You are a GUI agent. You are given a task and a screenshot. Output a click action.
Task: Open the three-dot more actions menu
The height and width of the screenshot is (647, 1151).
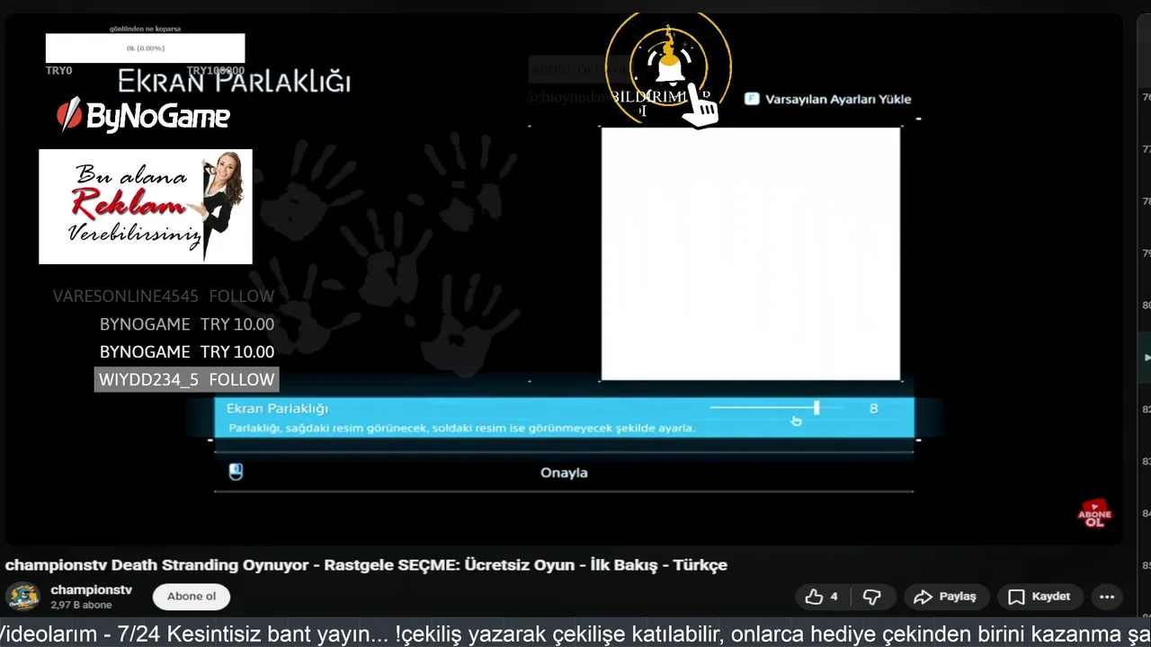pos(1107,597)
